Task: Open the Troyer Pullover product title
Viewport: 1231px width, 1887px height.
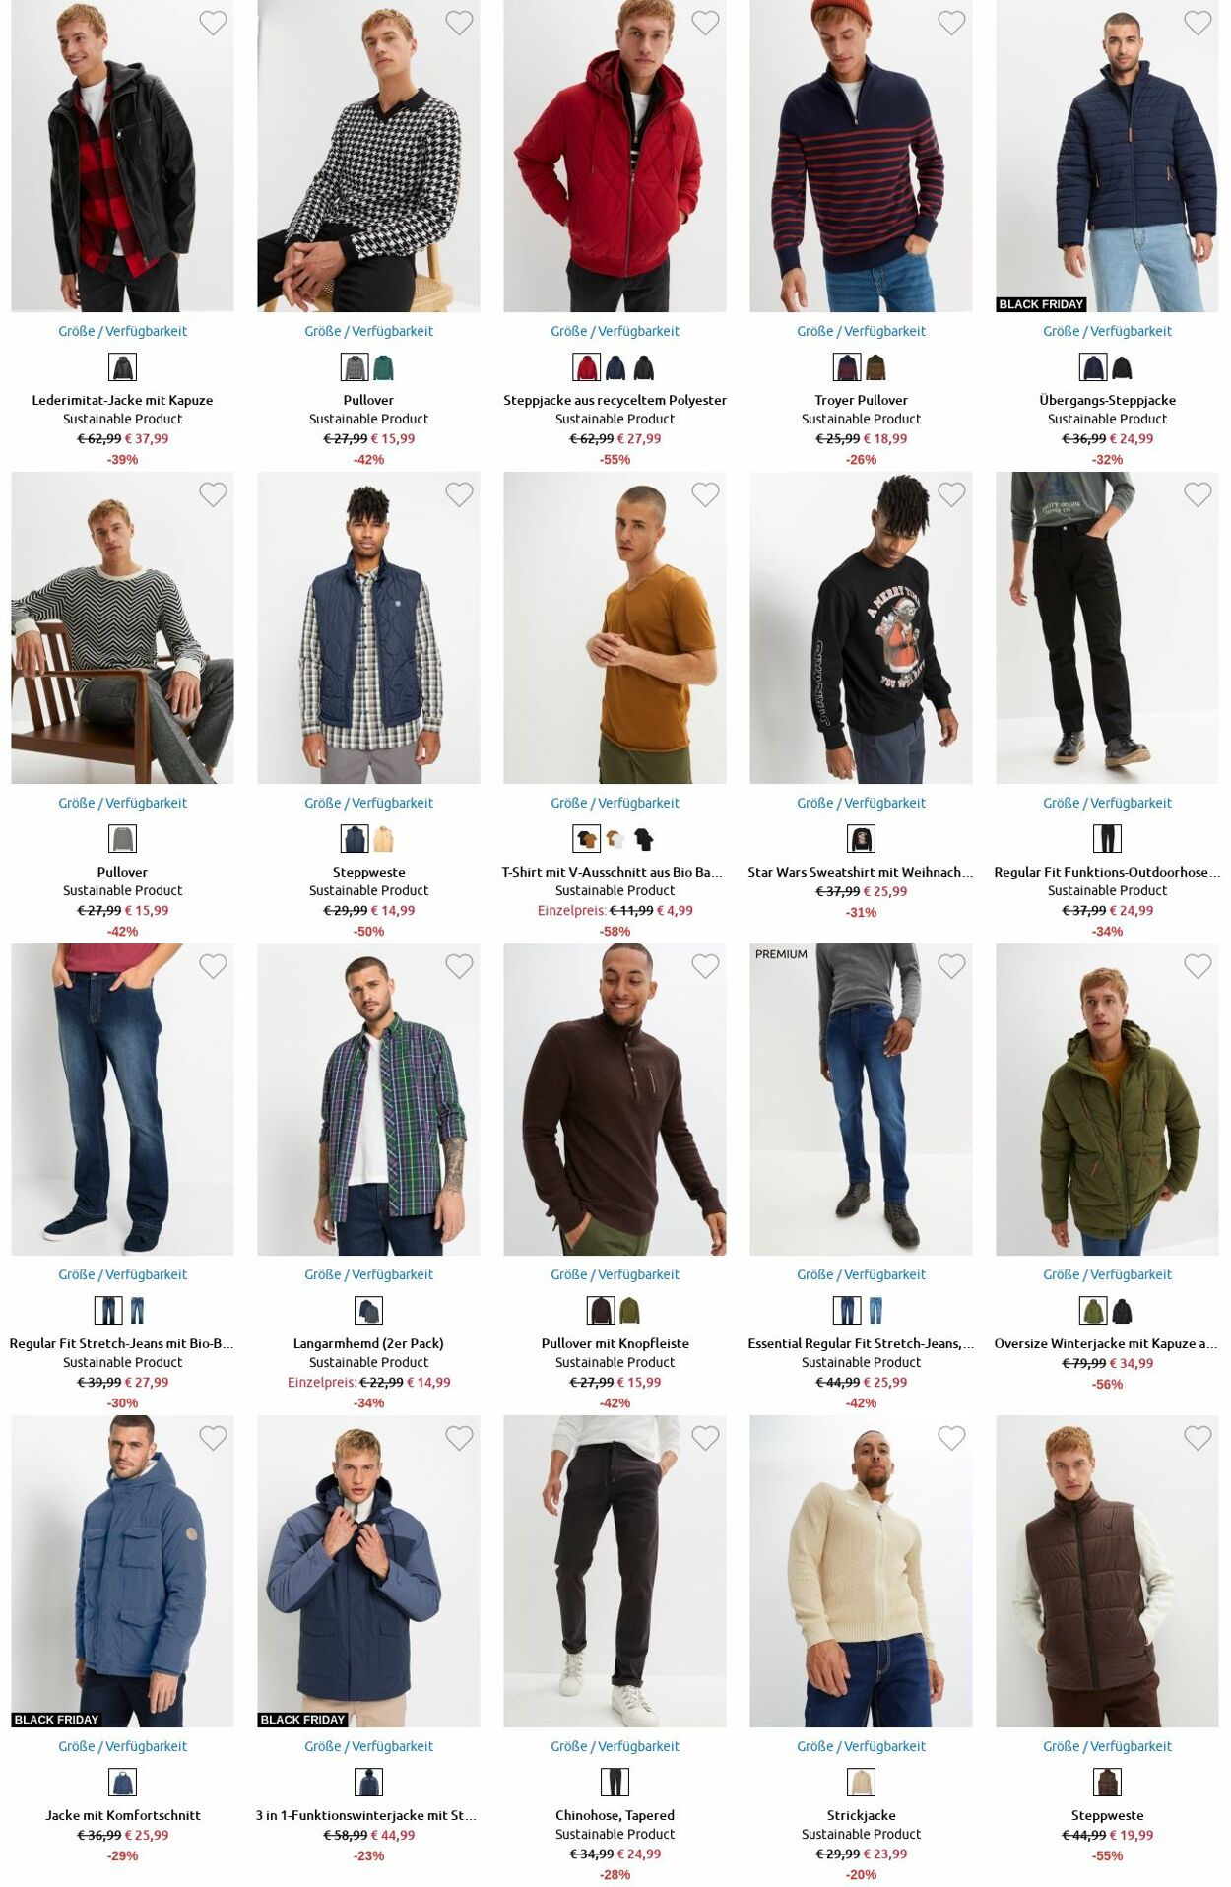Action: pos(861,400)
